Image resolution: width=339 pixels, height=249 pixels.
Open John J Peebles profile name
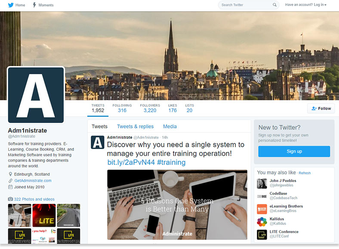[283, 181]
